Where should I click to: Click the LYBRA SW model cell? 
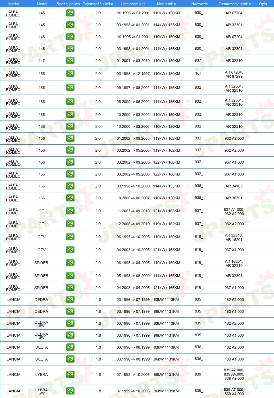(x=42, y=391)
